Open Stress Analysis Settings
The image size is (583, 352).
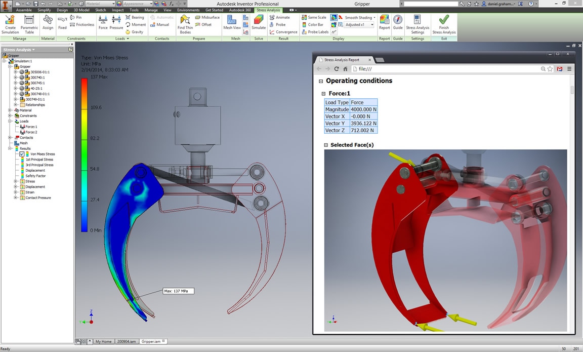click(418, 24)
